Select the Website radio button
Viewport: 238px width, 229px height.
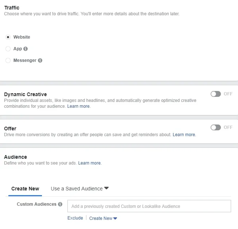click(x=8, y=37)
